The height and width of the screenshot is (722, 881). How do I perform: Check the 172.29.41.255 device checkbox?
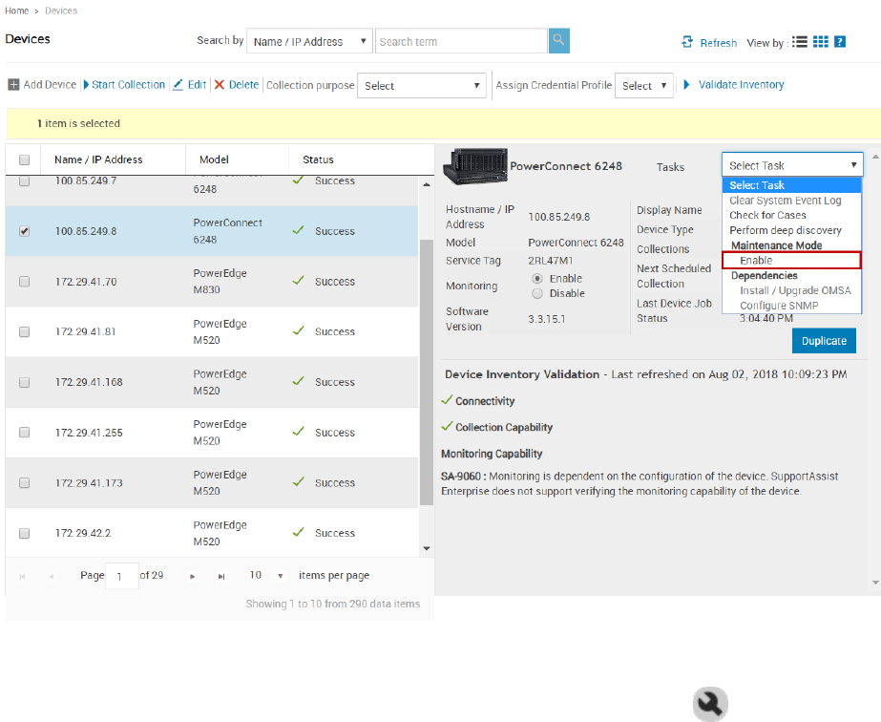coord(24,433)
